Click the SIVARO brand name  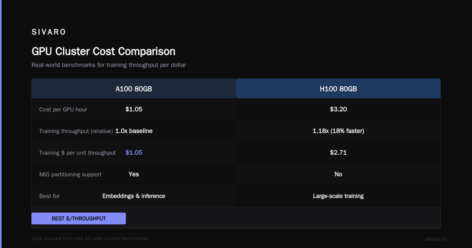[49, 32]
